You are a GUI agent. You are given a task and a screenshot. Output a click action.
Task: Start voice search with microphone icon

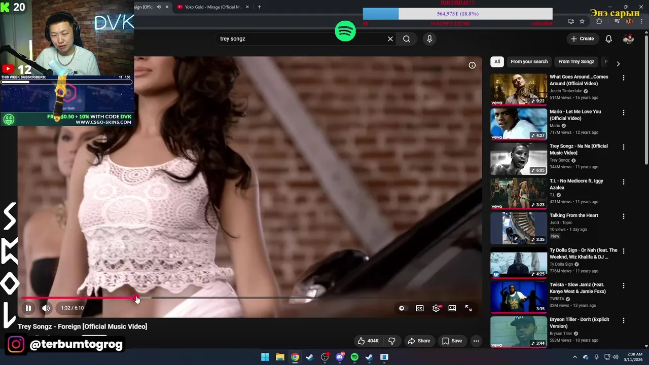point(429,39)
